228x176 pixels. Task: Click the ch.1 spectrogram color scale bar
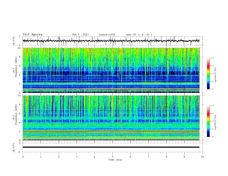pos(208,74)
